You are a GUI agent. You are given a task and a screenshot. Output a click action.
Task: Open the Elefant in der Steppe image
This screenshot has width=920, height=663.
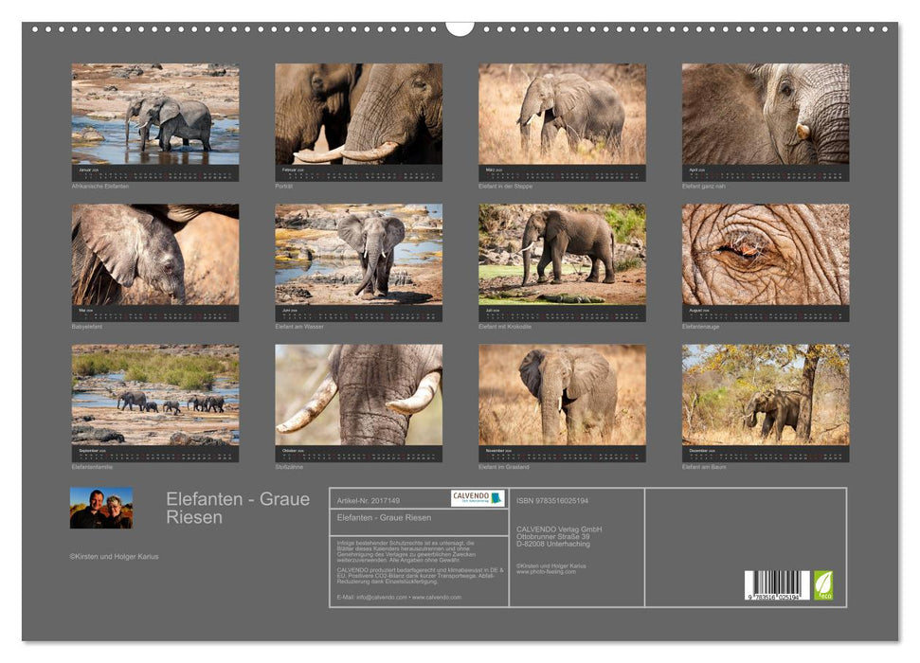(x=562, y=115)
